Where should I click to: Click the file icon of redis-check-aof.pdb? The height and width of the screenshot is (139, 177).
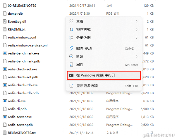[5, 77]
